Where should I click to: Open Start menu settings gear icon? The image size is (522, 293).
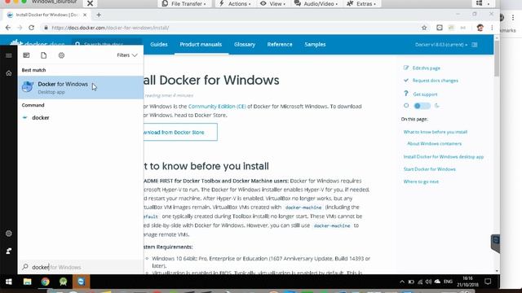9,234
